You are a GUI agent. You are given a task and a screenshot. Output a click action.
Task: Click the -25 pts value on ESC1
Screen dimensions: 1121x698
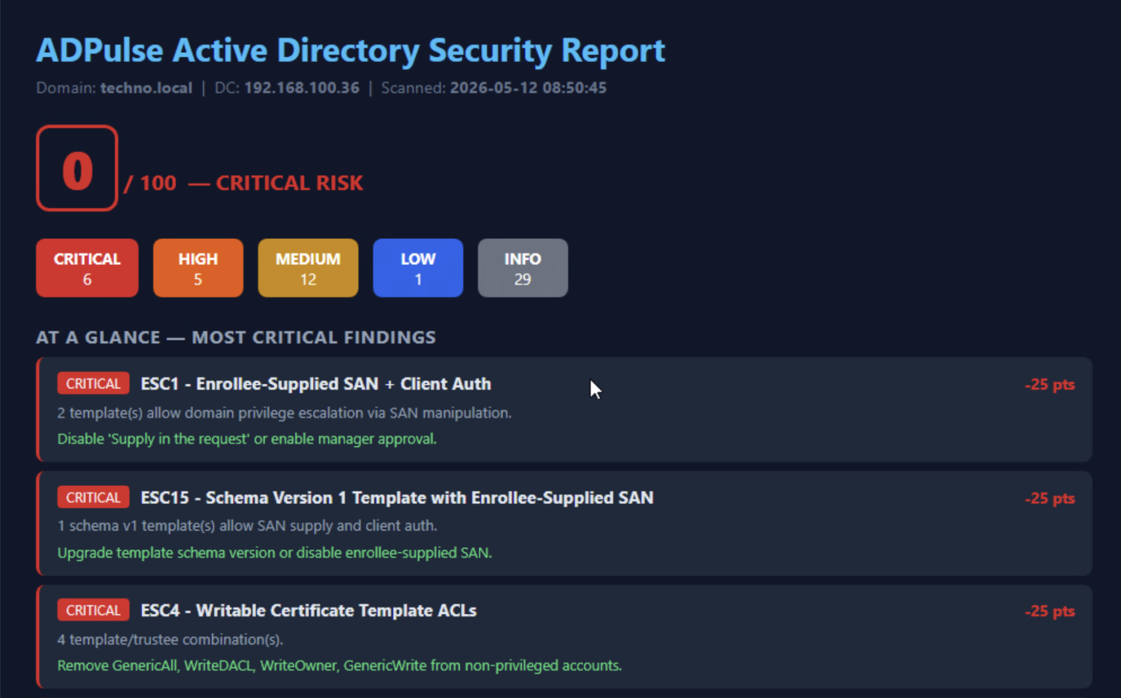pos(1050,384)
